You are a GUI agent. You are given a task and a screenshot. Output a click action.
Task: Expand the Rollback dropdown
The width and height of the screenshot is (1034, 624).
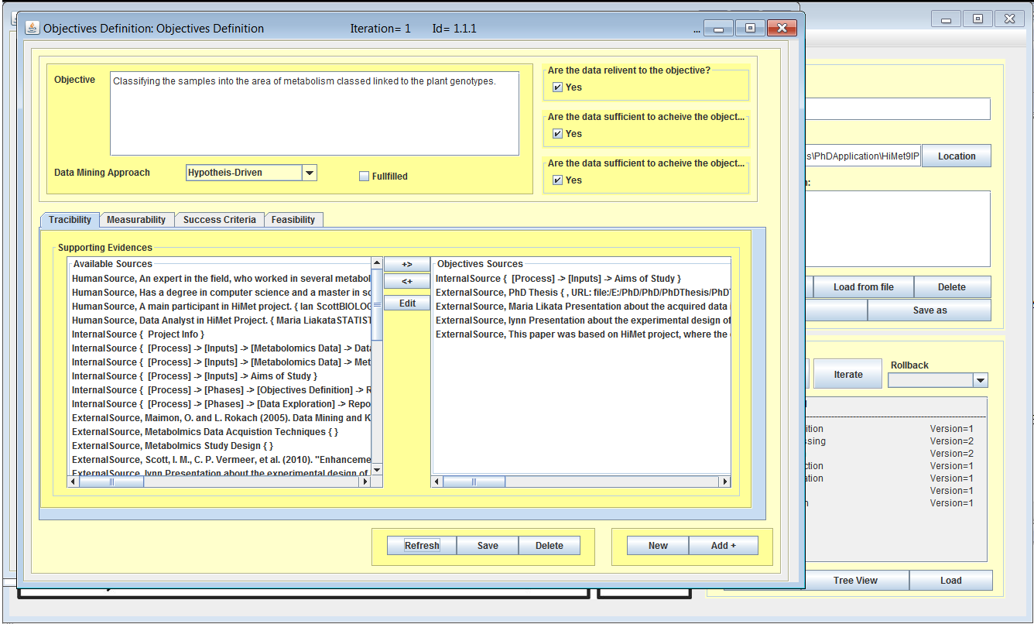(981, 380)
